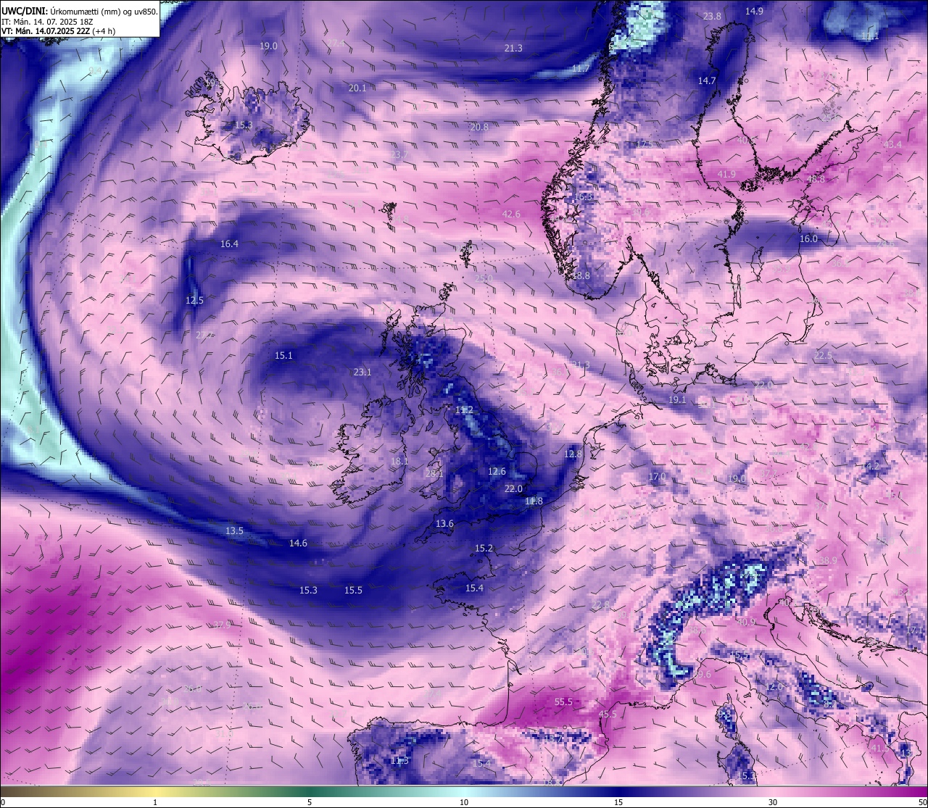Click the 42.6 value west of Norway

[x=511, y=215]
